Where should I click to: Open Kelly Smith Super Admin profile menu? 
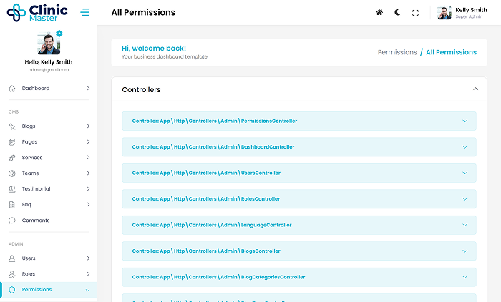pyautogui.click(x=465, y=13)
